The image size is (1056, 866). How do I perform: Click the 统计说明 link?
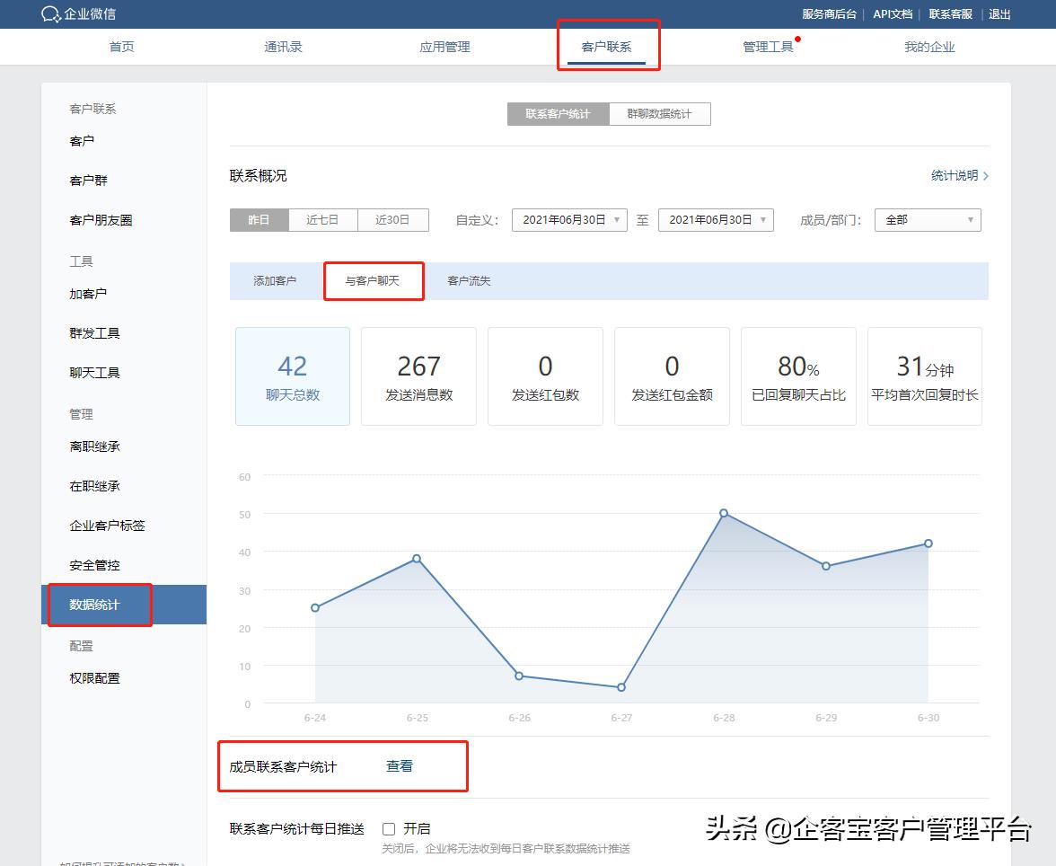point(955,176)
